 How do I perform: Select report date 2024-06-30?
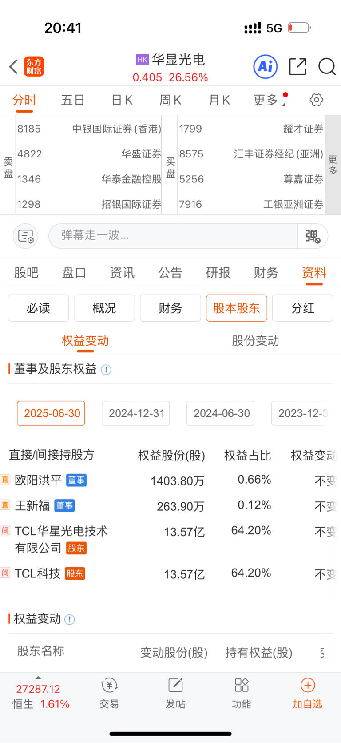pos(221,413)
